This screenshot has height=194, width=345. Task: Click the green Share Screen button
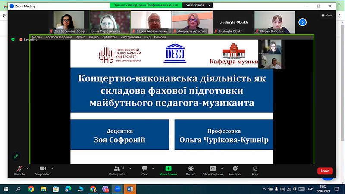click(168, 171)
